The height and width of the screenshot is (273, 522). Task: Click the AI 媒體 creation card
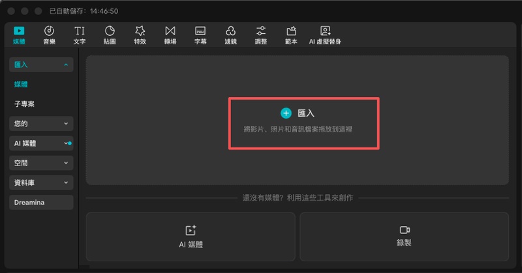[191, 237]
